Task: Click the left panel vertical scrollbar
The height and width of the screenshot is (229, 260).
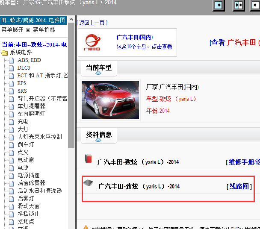Action: click(x=71, y=128)
